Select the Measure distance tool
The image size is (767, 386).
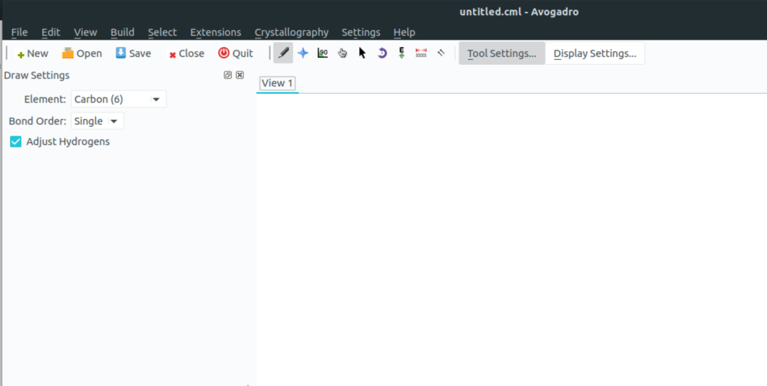pos(421,53)
